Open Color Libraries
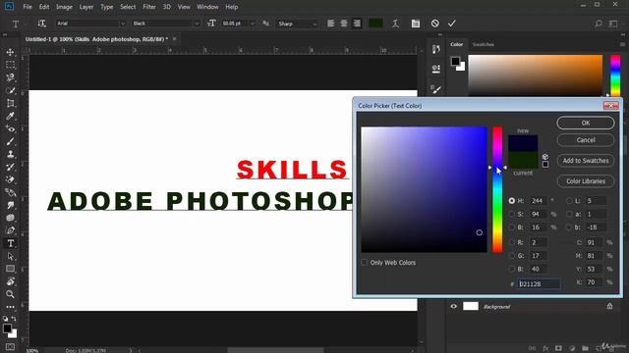 pos(586,181)
